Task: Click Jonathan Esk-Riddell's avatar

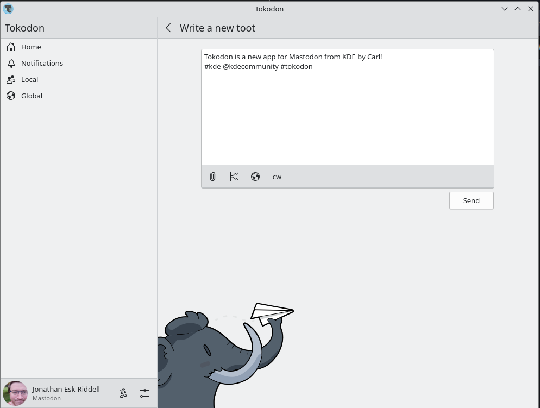Action: point(15,393)
